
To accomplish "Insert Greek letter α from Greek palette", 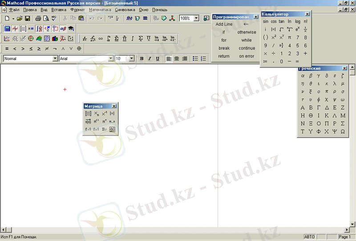I will tap(303, 76).
